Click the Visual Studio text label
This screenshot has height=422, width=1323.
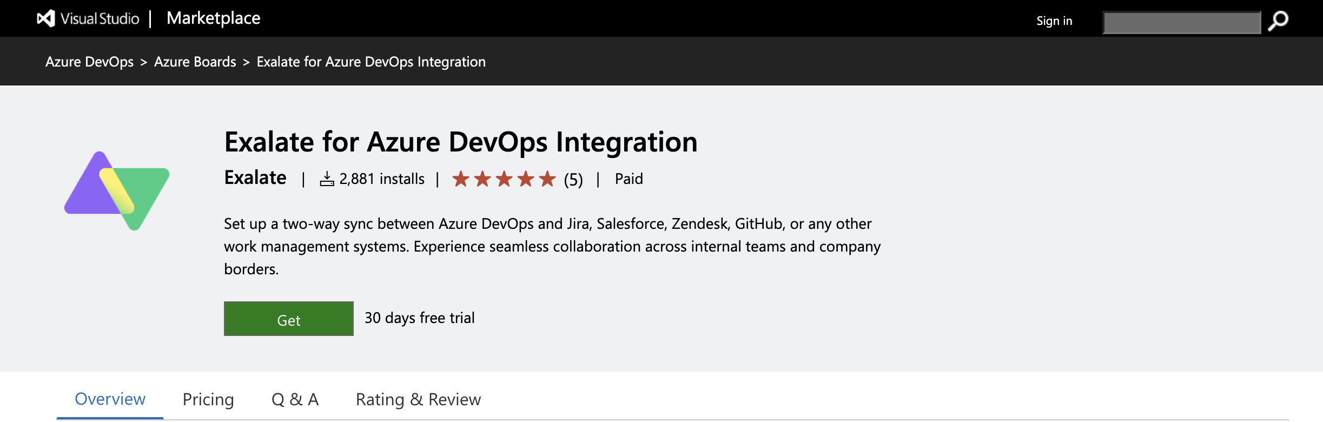[x=100, y=19]
